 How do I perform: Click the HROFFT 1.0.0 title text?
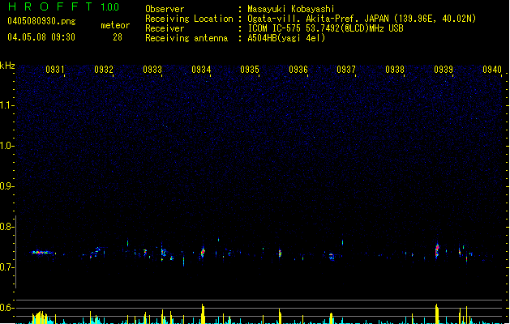(63, 6)
